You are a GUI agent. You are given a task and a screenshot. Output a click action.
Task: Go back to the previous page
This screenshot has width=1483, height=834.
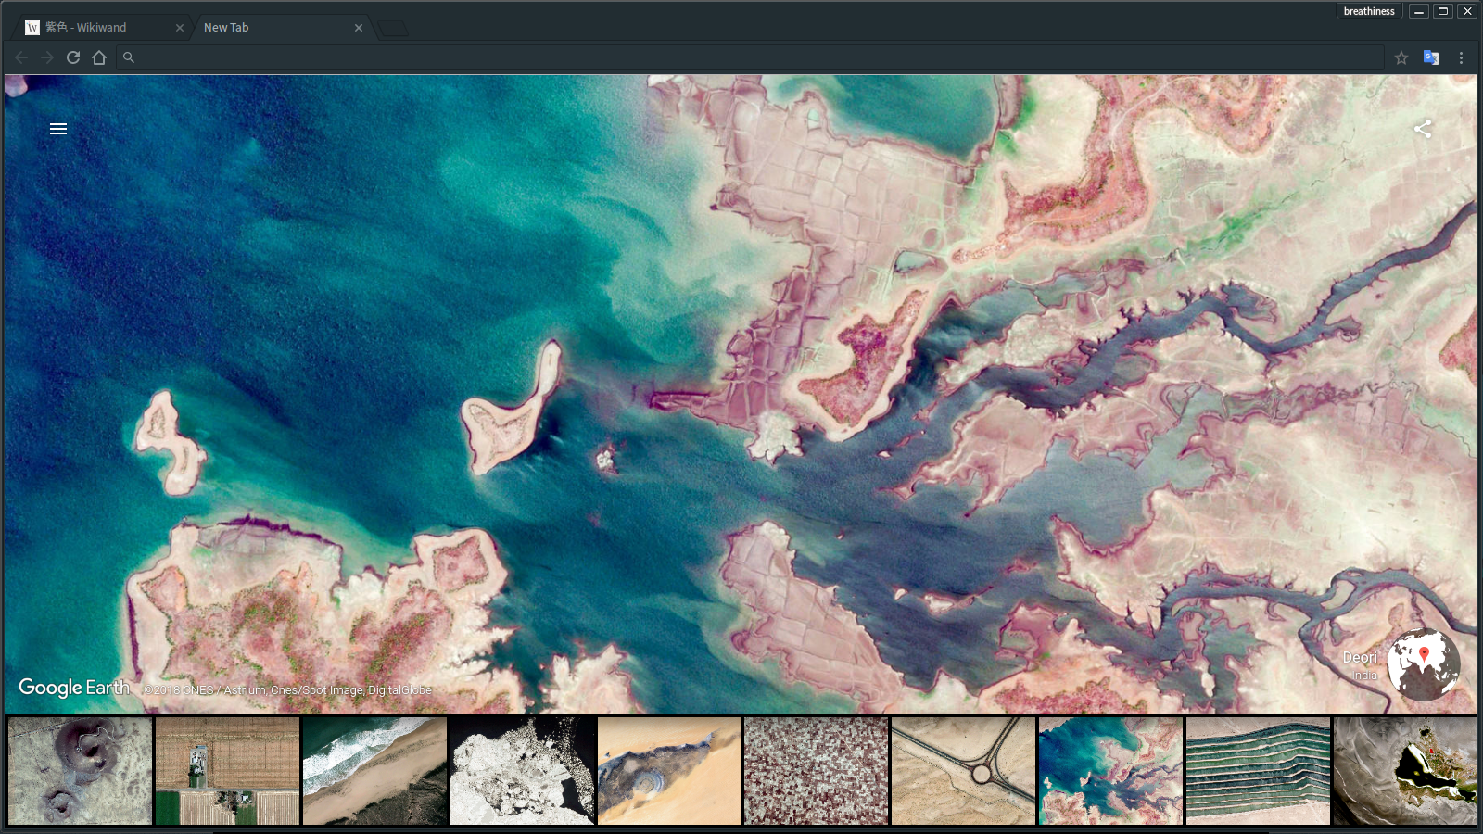[21, 57]
